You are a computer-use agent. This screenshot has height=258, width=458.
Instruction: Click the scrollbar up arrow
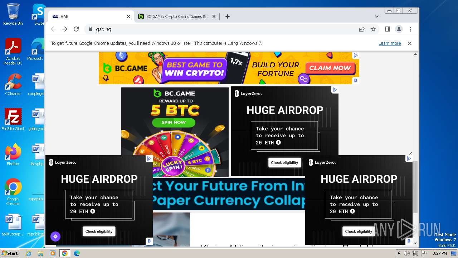pos(415,54)
